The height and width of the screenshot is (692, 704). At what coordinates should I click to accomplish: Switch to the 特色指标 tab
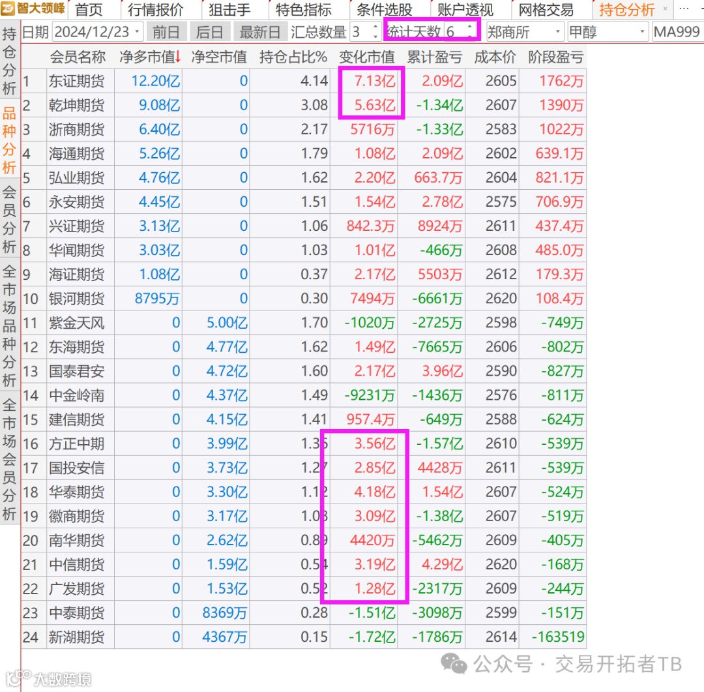pyautogui.click(x=304, y=9)
